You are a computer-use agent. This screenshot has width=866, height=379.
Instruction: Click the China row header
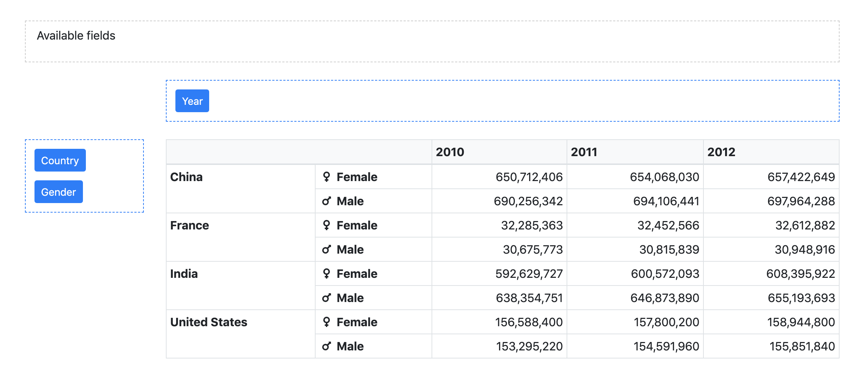(241, 189)
